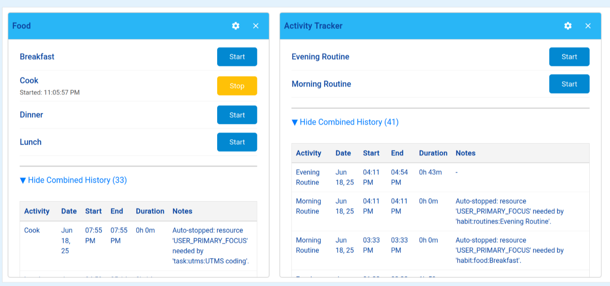Close the Food panel
The image size is (610, 286).
(256, 26)
